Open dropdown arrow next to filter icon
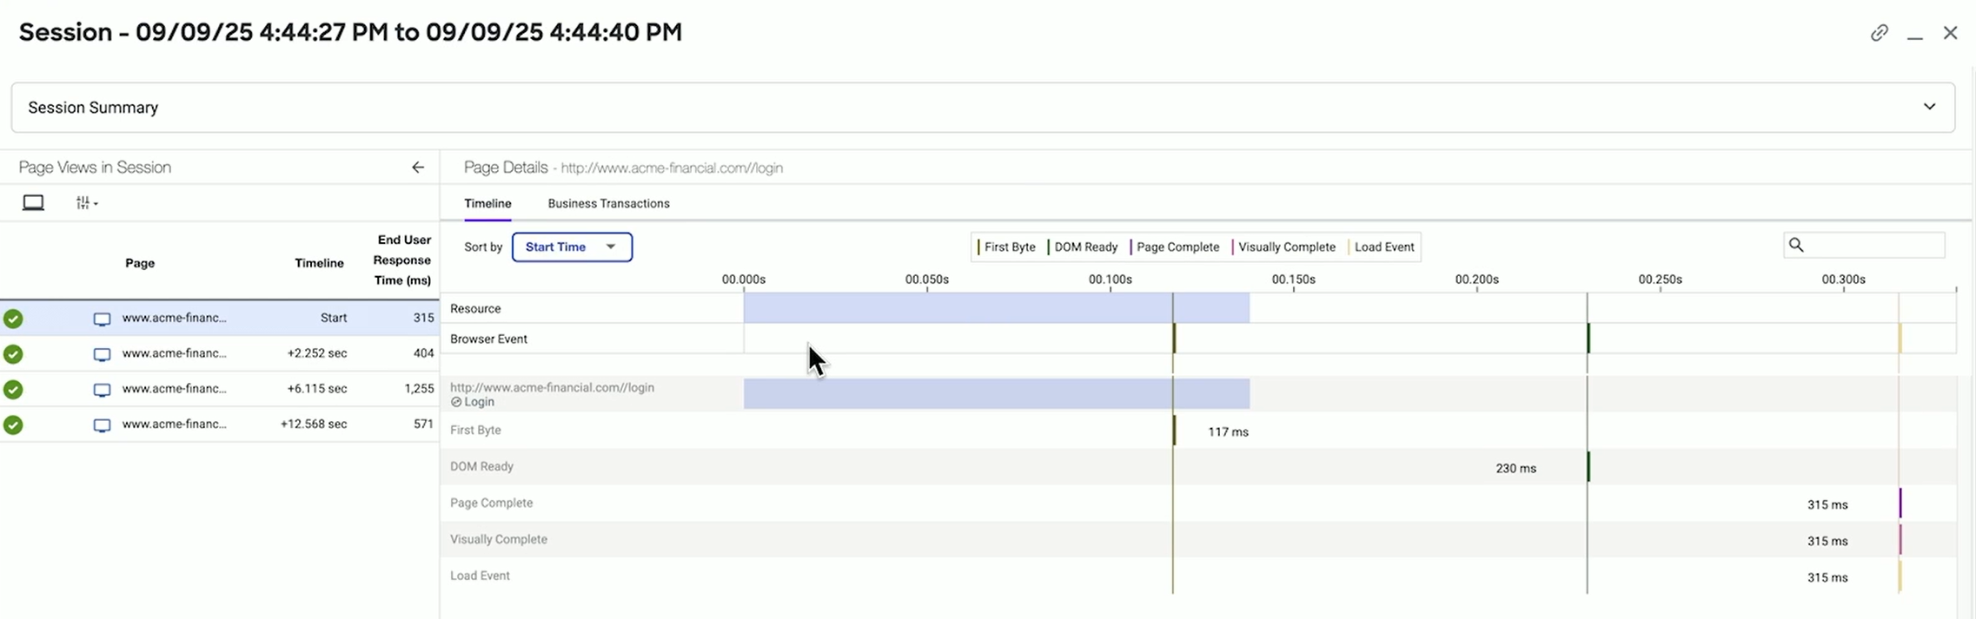This screenshot has width=1976, height=619. coord(96,204)
